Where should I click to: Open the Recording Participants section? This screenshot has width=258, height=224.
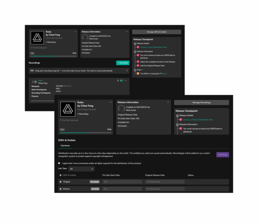pyautogui.click(x=41, y=93)
